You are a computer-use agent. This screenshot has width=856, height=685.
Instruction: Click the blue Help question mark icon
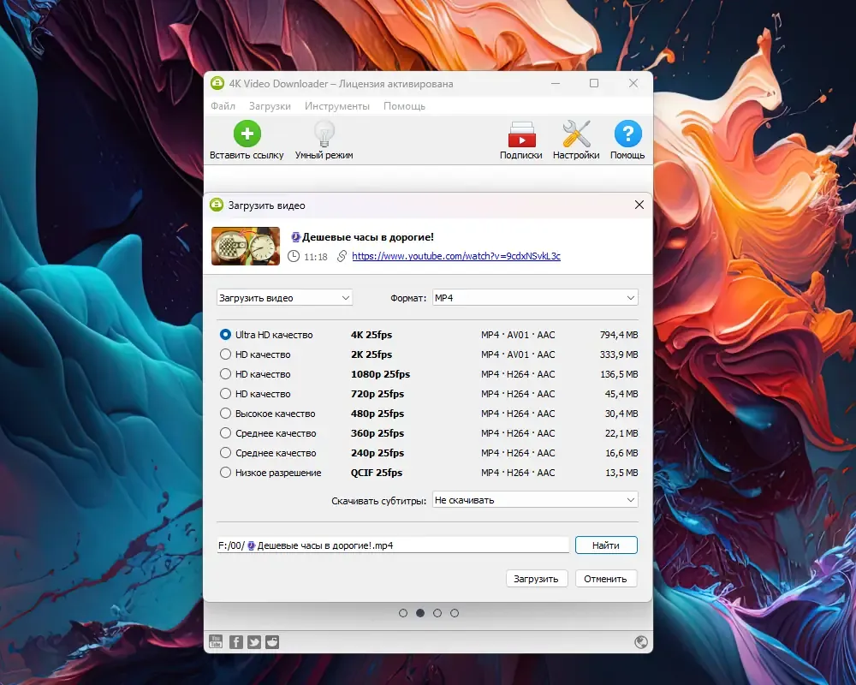click(627, 134)
